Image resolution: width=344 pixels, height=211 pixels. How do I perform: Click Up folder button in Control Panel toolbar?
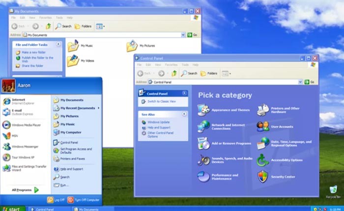pyautogui.click(x=174, y=74)
